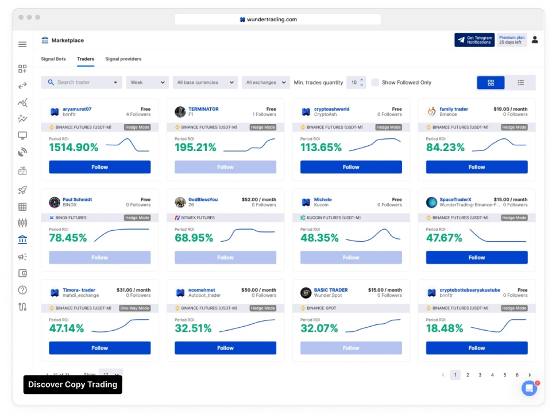Image resolution: width=556 pixels, height=418 pixels.
Task: Open the help question mark icon
Action: [22, 290]
